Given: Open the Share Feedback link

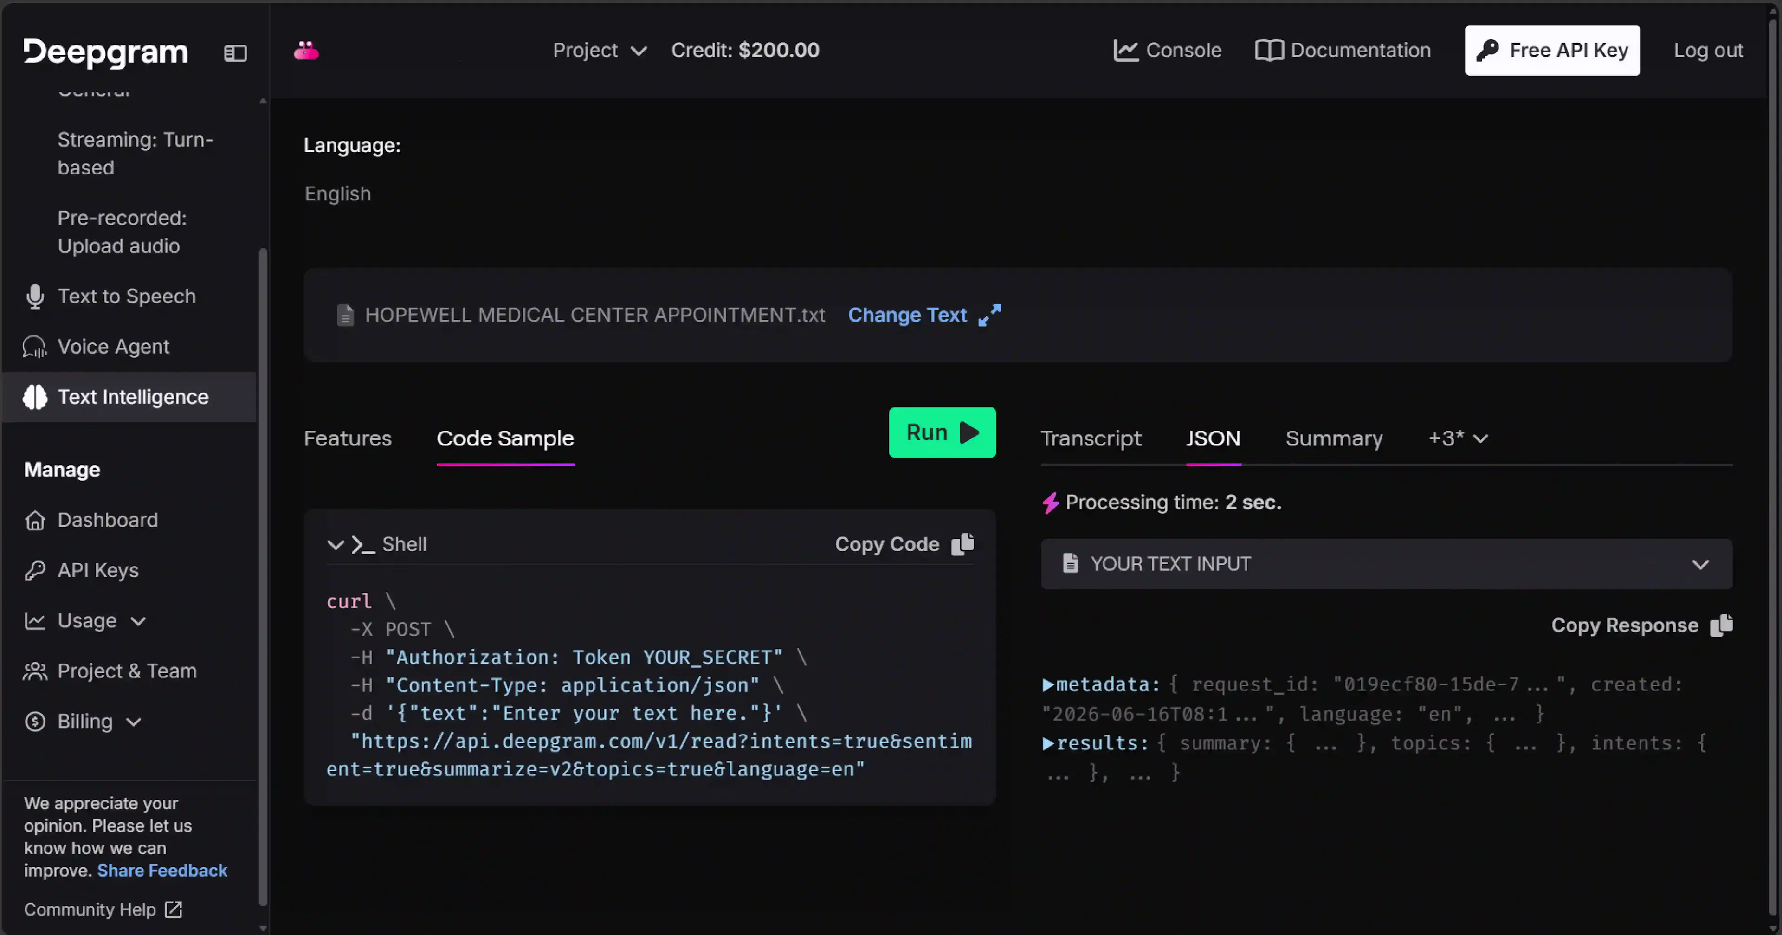Looking at the screenshot, I should coord(162,871).
